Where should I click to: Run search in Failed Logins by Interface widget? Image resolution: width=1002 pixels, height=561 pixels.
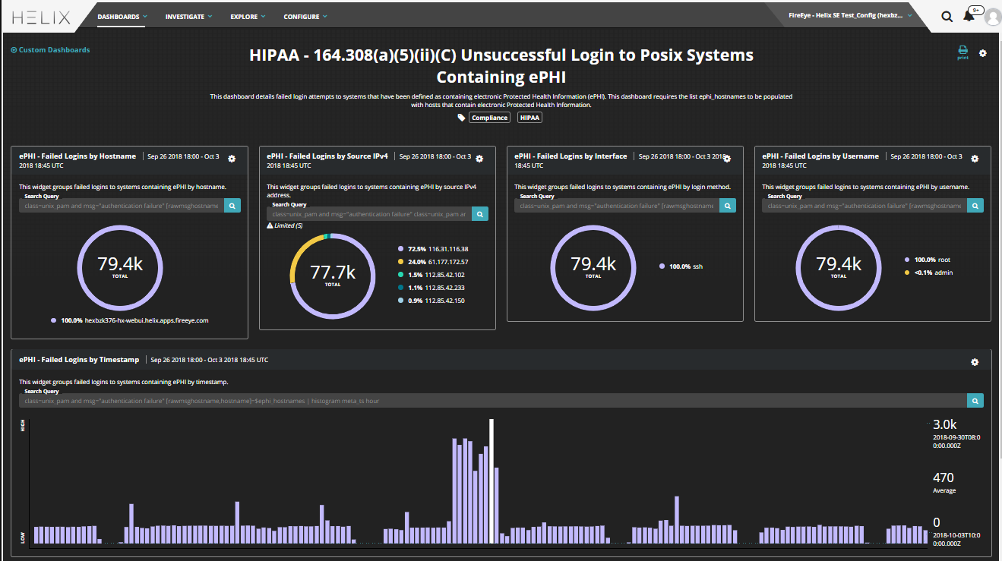pyautogui.click(x=728, y=205)
